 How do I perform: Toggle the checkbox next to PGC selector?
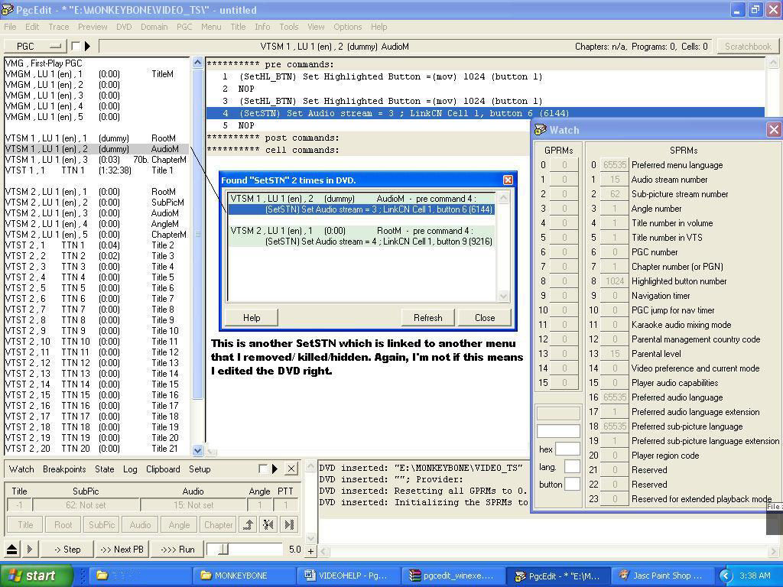tap(76, 47)
